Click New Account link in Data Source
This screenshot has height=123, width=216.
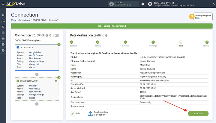tap(35, 58)
